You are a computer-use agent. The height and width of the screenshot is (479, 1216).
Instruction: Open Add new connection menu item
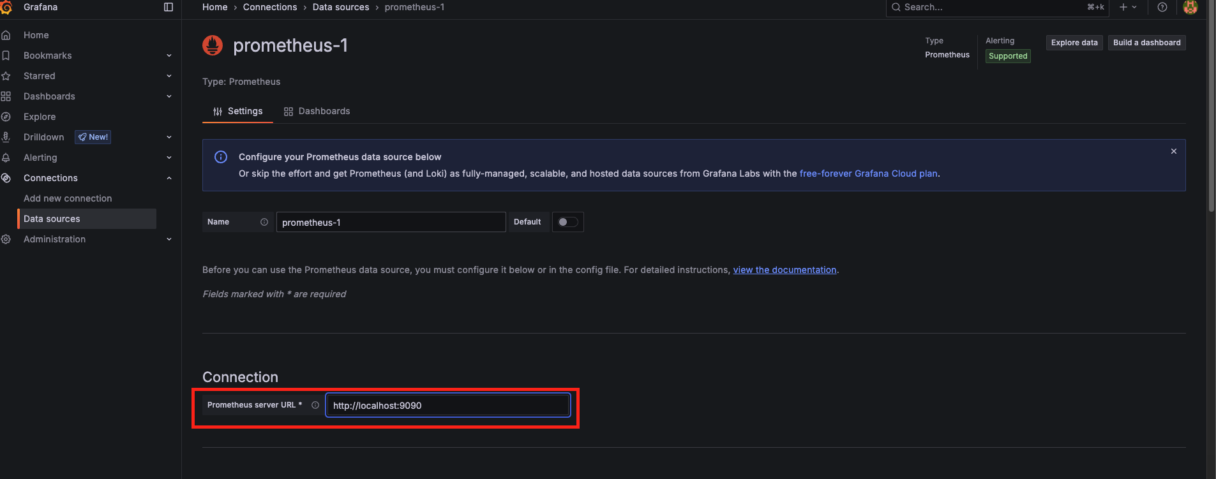coord(68,198)
